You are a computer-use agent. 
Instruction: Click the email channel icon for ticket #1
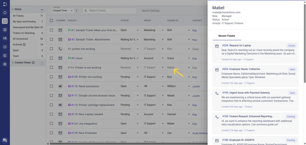[x=60, y=30]
